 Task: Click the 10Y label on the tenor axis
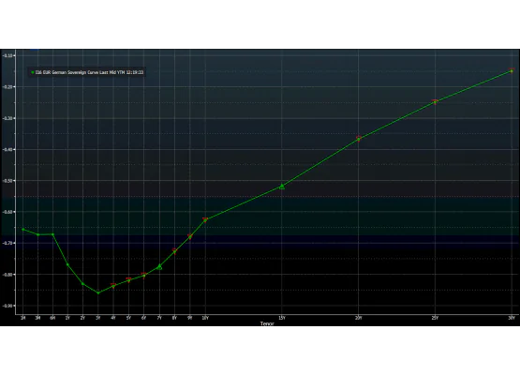[x=205, y=318]
